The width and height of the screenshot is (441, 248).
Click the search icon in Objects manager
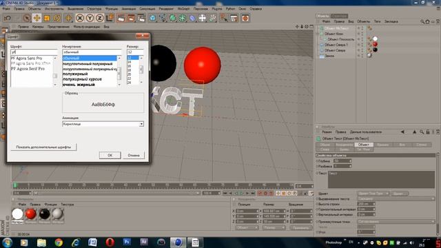(422, 21)
